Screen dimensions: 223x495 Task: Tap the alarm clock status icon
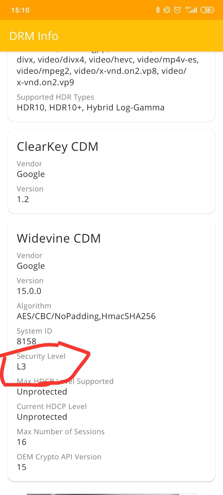click(x=177, y=10)
